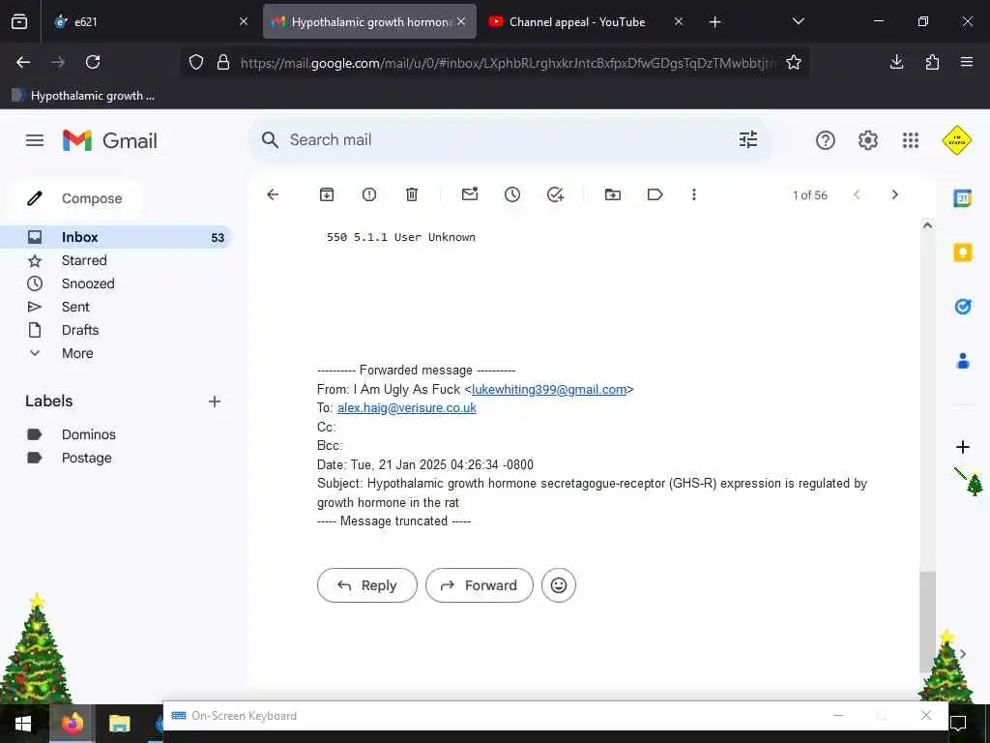Open browser downloads panel
990x743 pixels.
point(896,62)
